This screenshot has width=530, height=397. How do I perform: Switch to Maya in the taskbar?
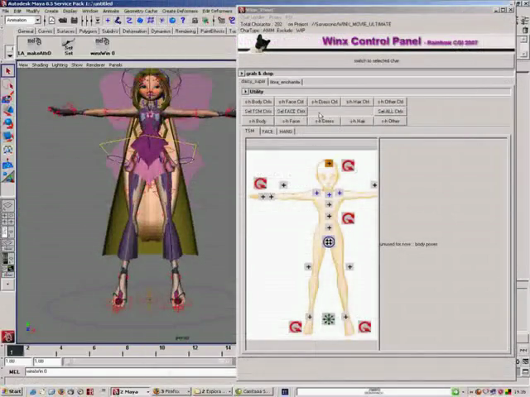click(x=131, y=391)
